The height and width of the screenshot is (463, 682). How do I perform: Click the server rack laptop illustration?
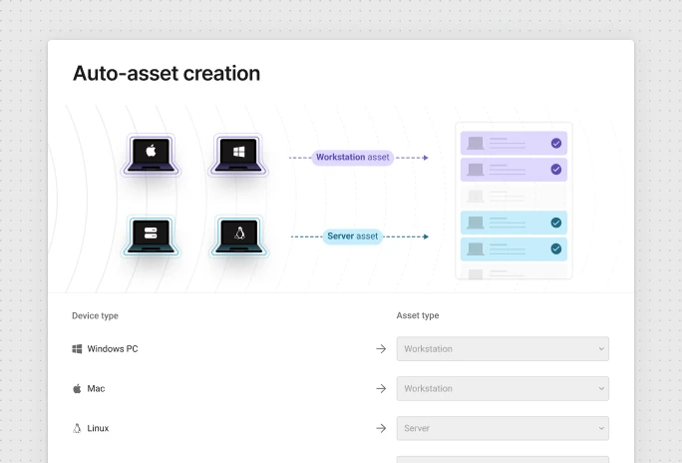(x=151, y=236)
